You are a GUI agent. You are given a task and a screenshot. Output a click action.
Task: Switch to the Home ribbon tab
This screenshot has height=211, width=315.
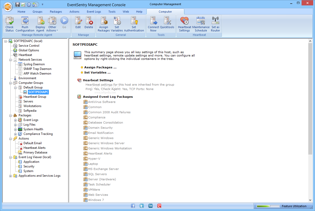click(21, 12)
